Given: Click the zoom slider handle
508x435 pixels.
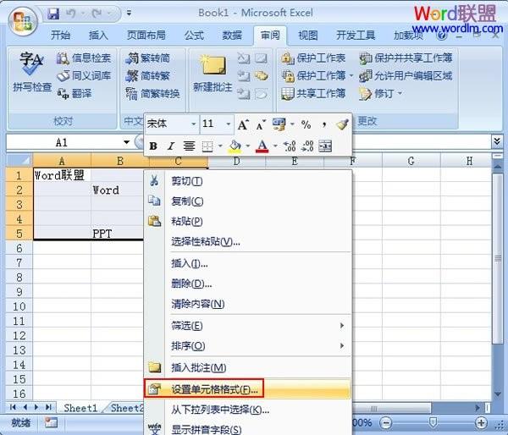Looking at the screenshot, I should click(x=433, y=422).
